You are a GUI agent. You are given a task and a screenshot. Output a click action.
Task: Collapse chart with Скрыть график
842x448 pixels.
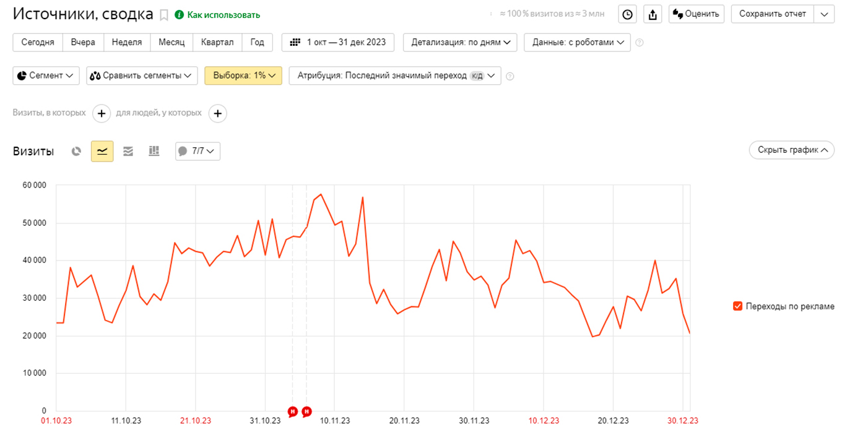point(791,150)
